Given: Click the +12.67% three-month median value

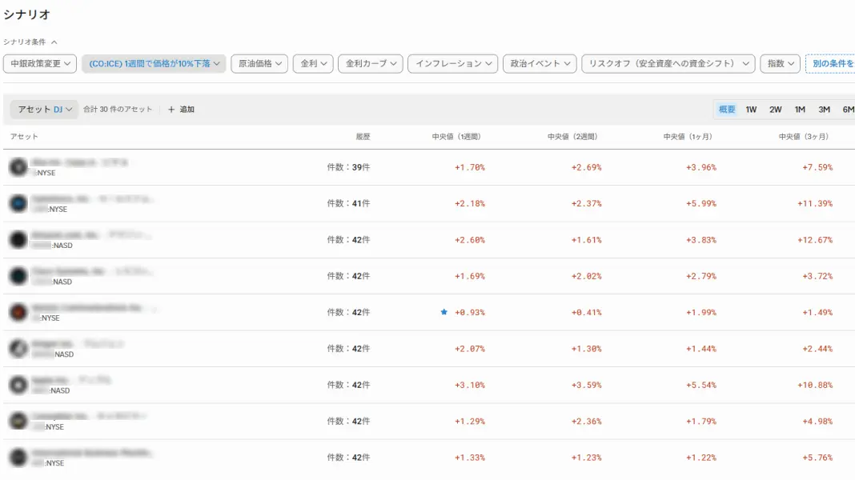Looking at the screenshot, I should (815, 240).
